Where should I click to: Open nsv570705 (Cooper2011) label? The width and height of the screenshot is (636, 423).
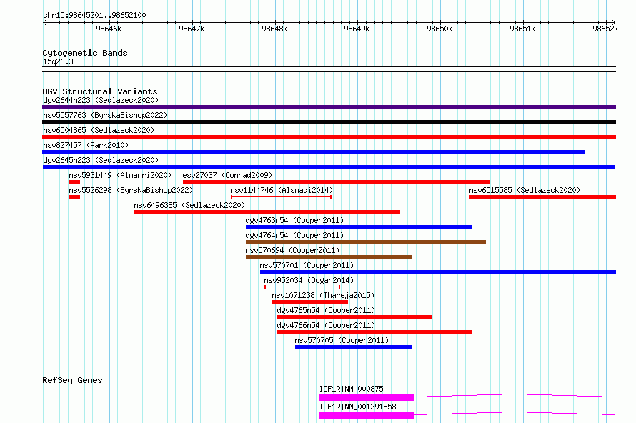click(x=342, y=340)
